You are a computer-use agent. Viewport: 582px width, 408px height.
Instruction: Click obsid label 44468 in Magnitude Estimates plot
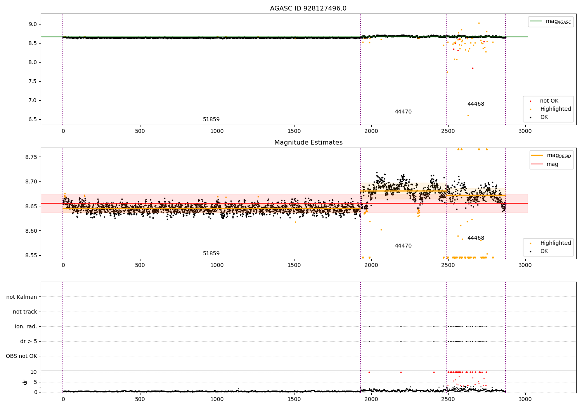476,238
